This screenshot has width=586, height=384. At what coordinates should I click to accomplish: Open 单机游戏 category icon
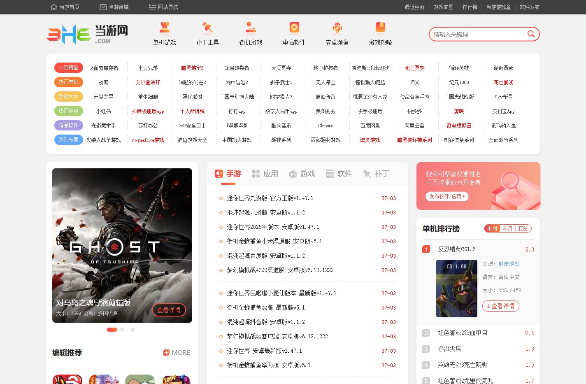click(165, 27)
